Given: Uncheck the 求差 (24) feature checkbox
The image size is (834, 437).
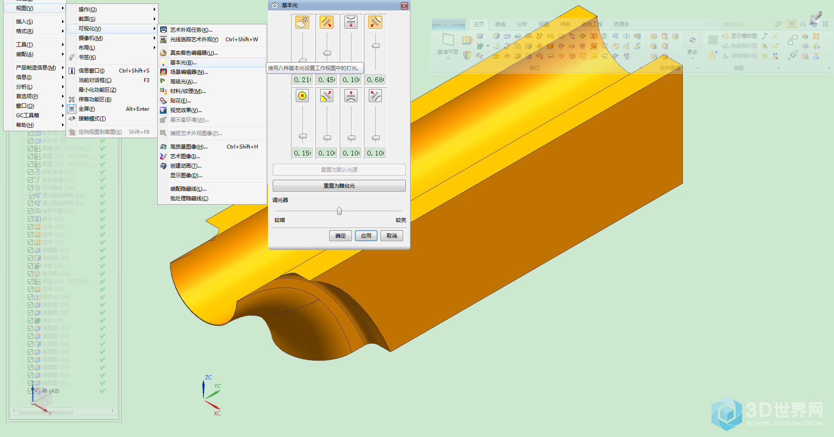Looking at the screenshot, I should pos(30,266).
